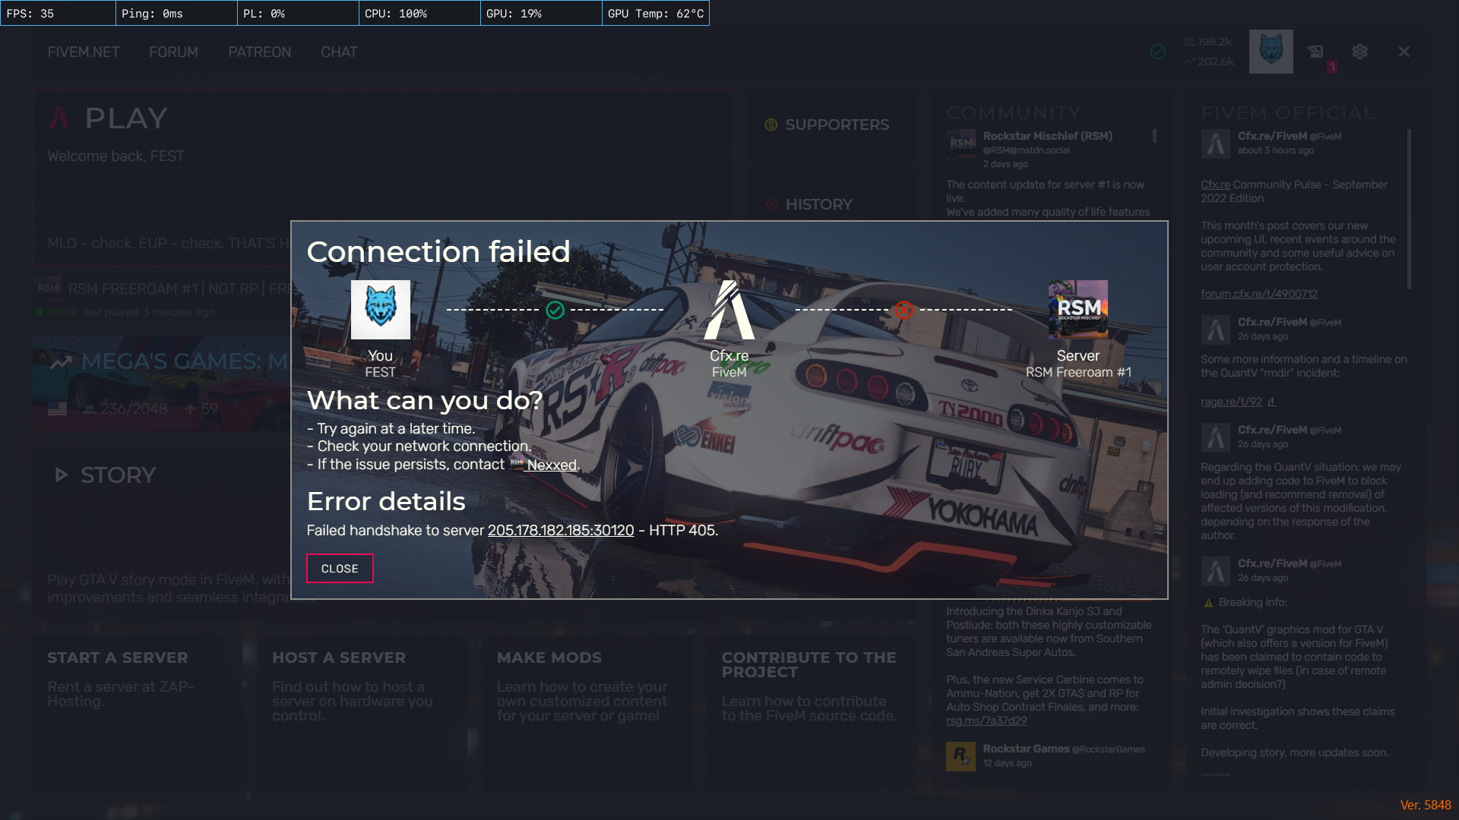
Task: Open FiveM settings via the gear icon
Action: click(x=1359, y=52)
